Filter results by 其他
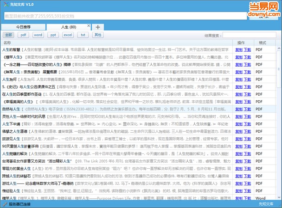 point(98,35)
